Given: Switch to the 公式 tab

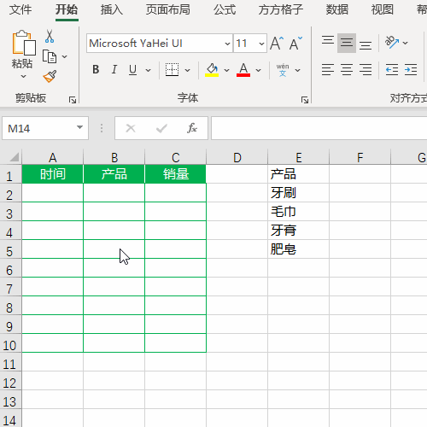Looking at the screenshot, I should click(x=225, y=9).
